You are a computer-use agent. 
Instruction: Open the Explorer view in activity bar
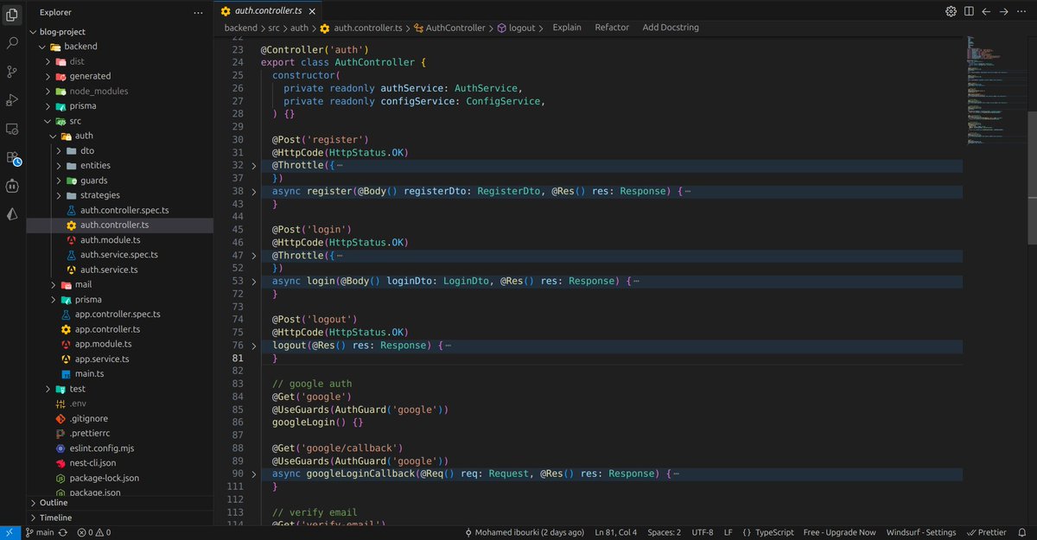coord(12,13)
